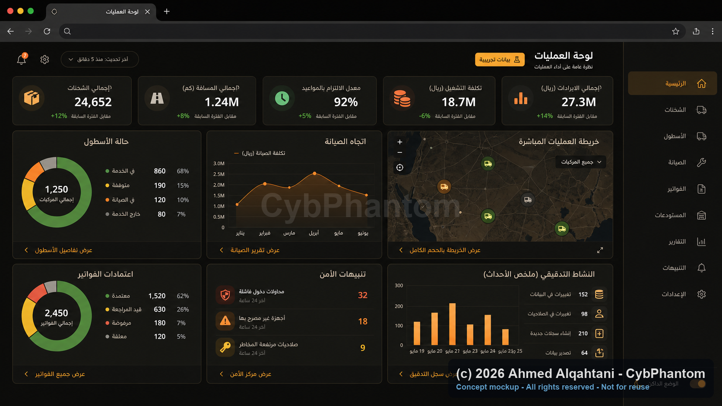Image resolution: width=722 pixels, height=406 pixels.
Task: Click the browser address bar
Action: [371, 31]
